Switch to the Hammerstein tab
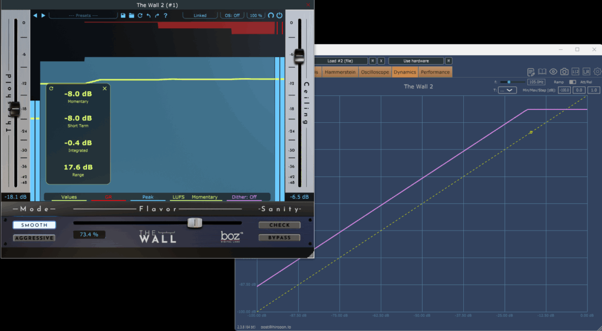The image size is (602, 331). point(340,72)
